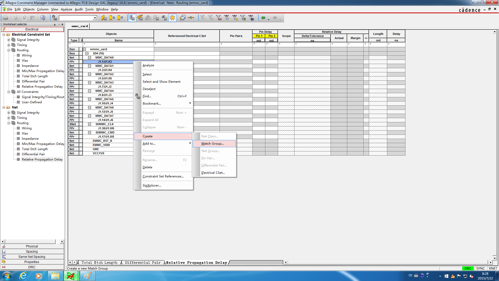Click the Pin 2 yellow column header
Image resolution: width=499 pixels, height=281 pixels.
(x=272, y=36)
